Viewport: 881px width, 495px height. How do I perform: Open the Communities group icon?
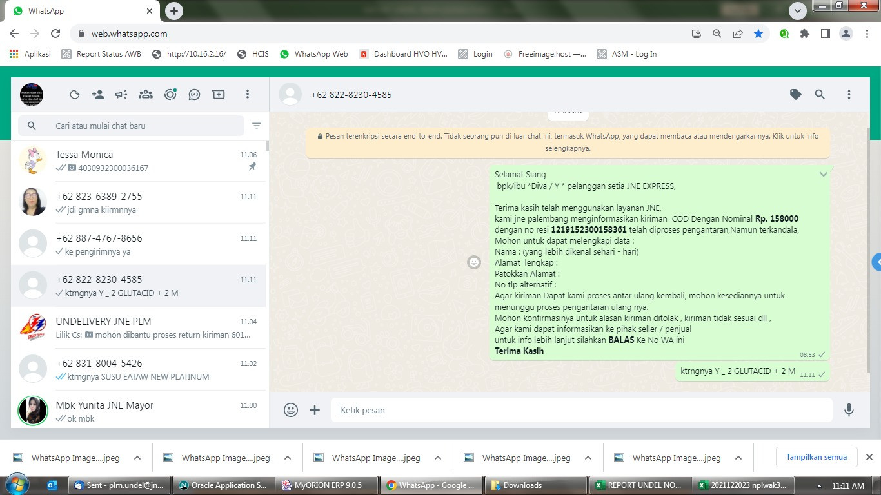pos(146,95)
